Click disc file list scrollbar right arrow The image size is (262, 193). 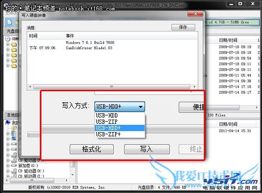257,108
